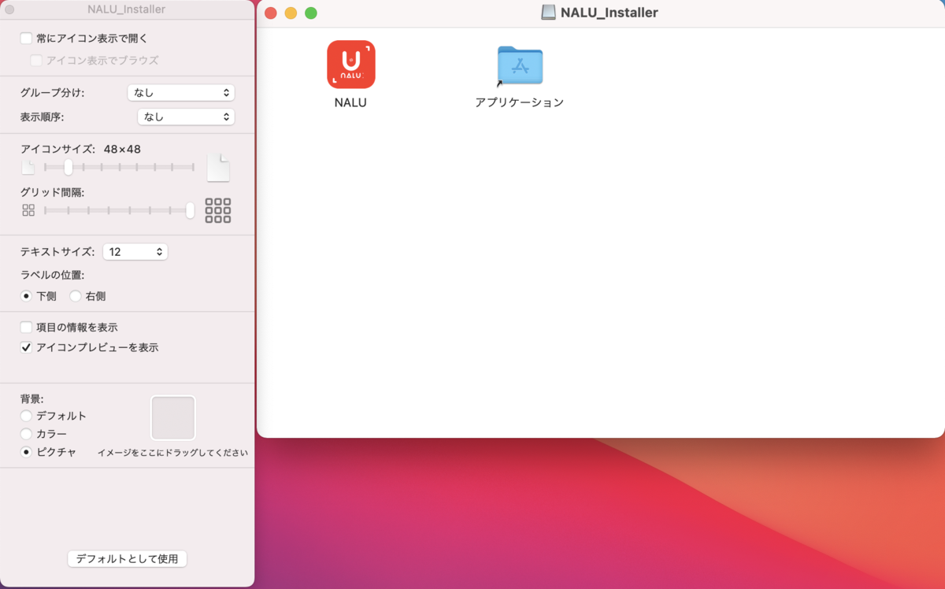Screen dimensions: 945x589
Task: Choose デフォルト background radio
Action: tap(26, 416)
